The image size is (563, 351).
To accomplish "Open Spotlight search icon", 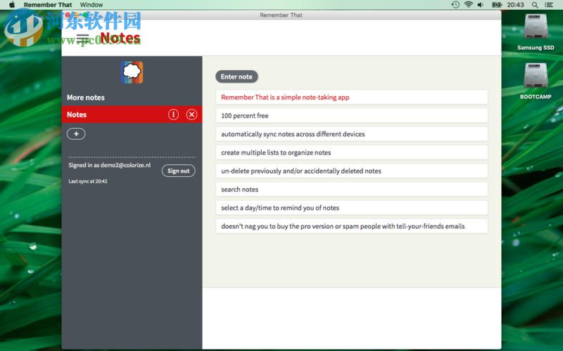I will tap(535, 5).
